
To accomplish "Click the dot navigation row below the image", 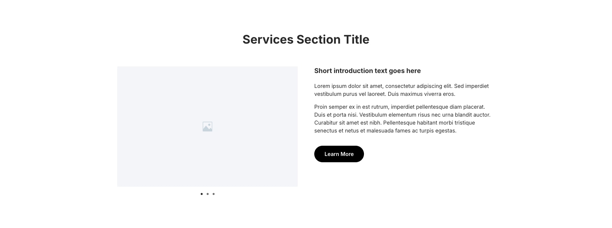I will click(208, 194).
